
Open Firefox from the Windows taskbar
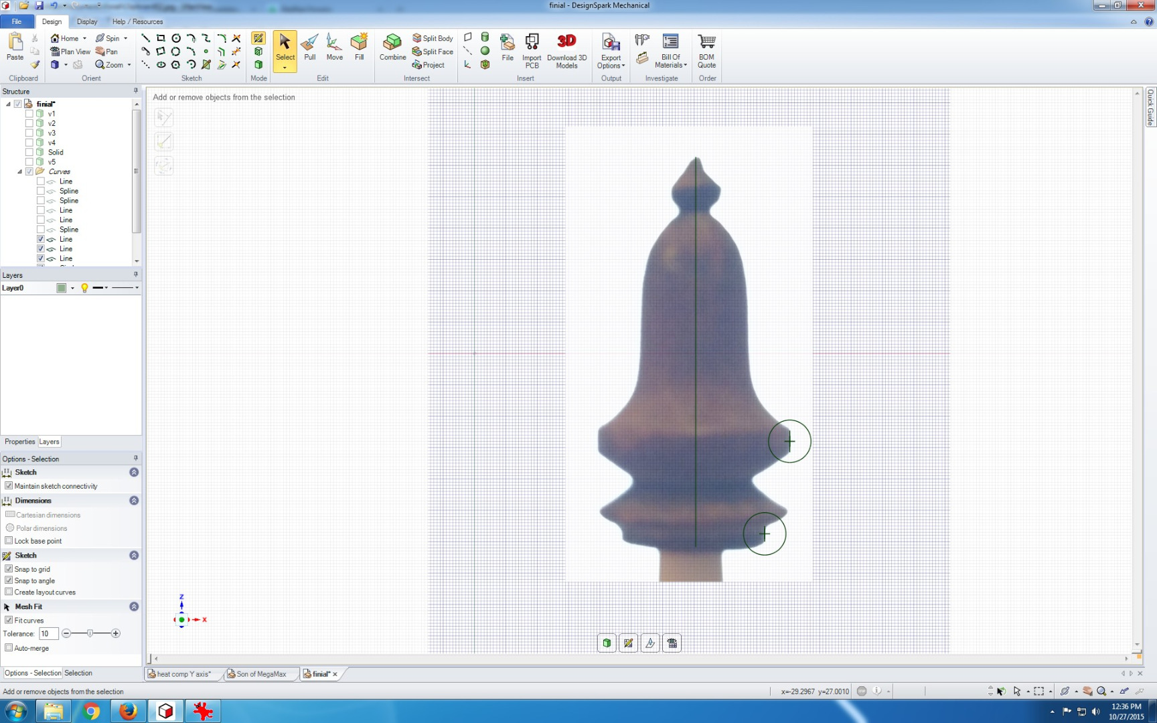128,711
